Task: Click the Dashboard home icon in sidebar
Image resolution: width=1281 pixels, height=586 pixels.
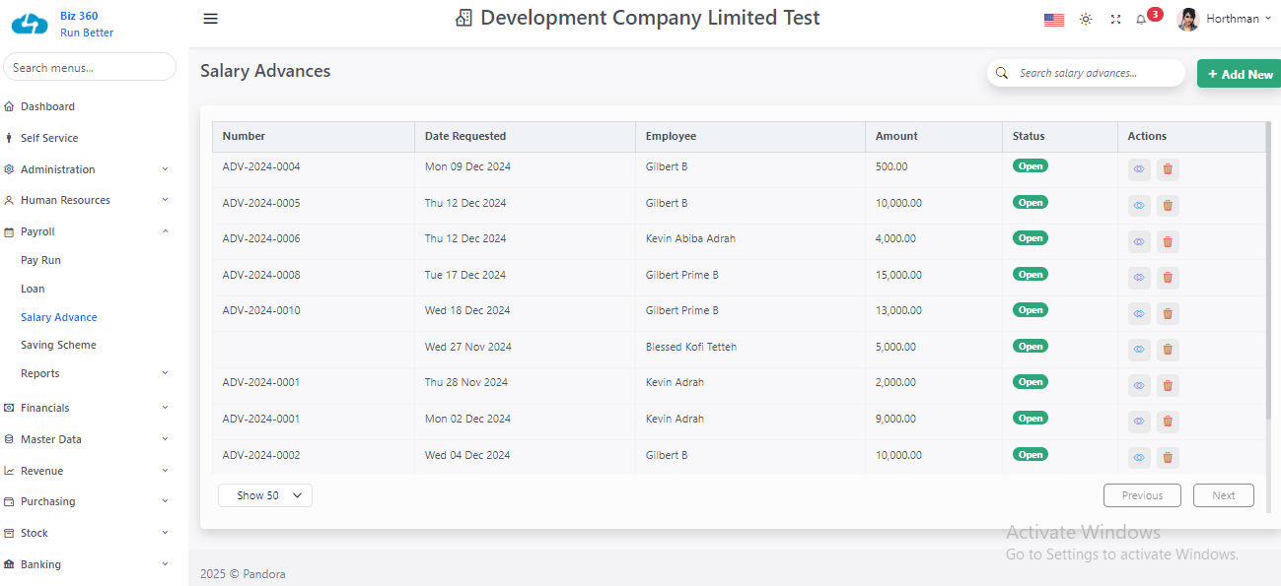Action: point(9,106)
